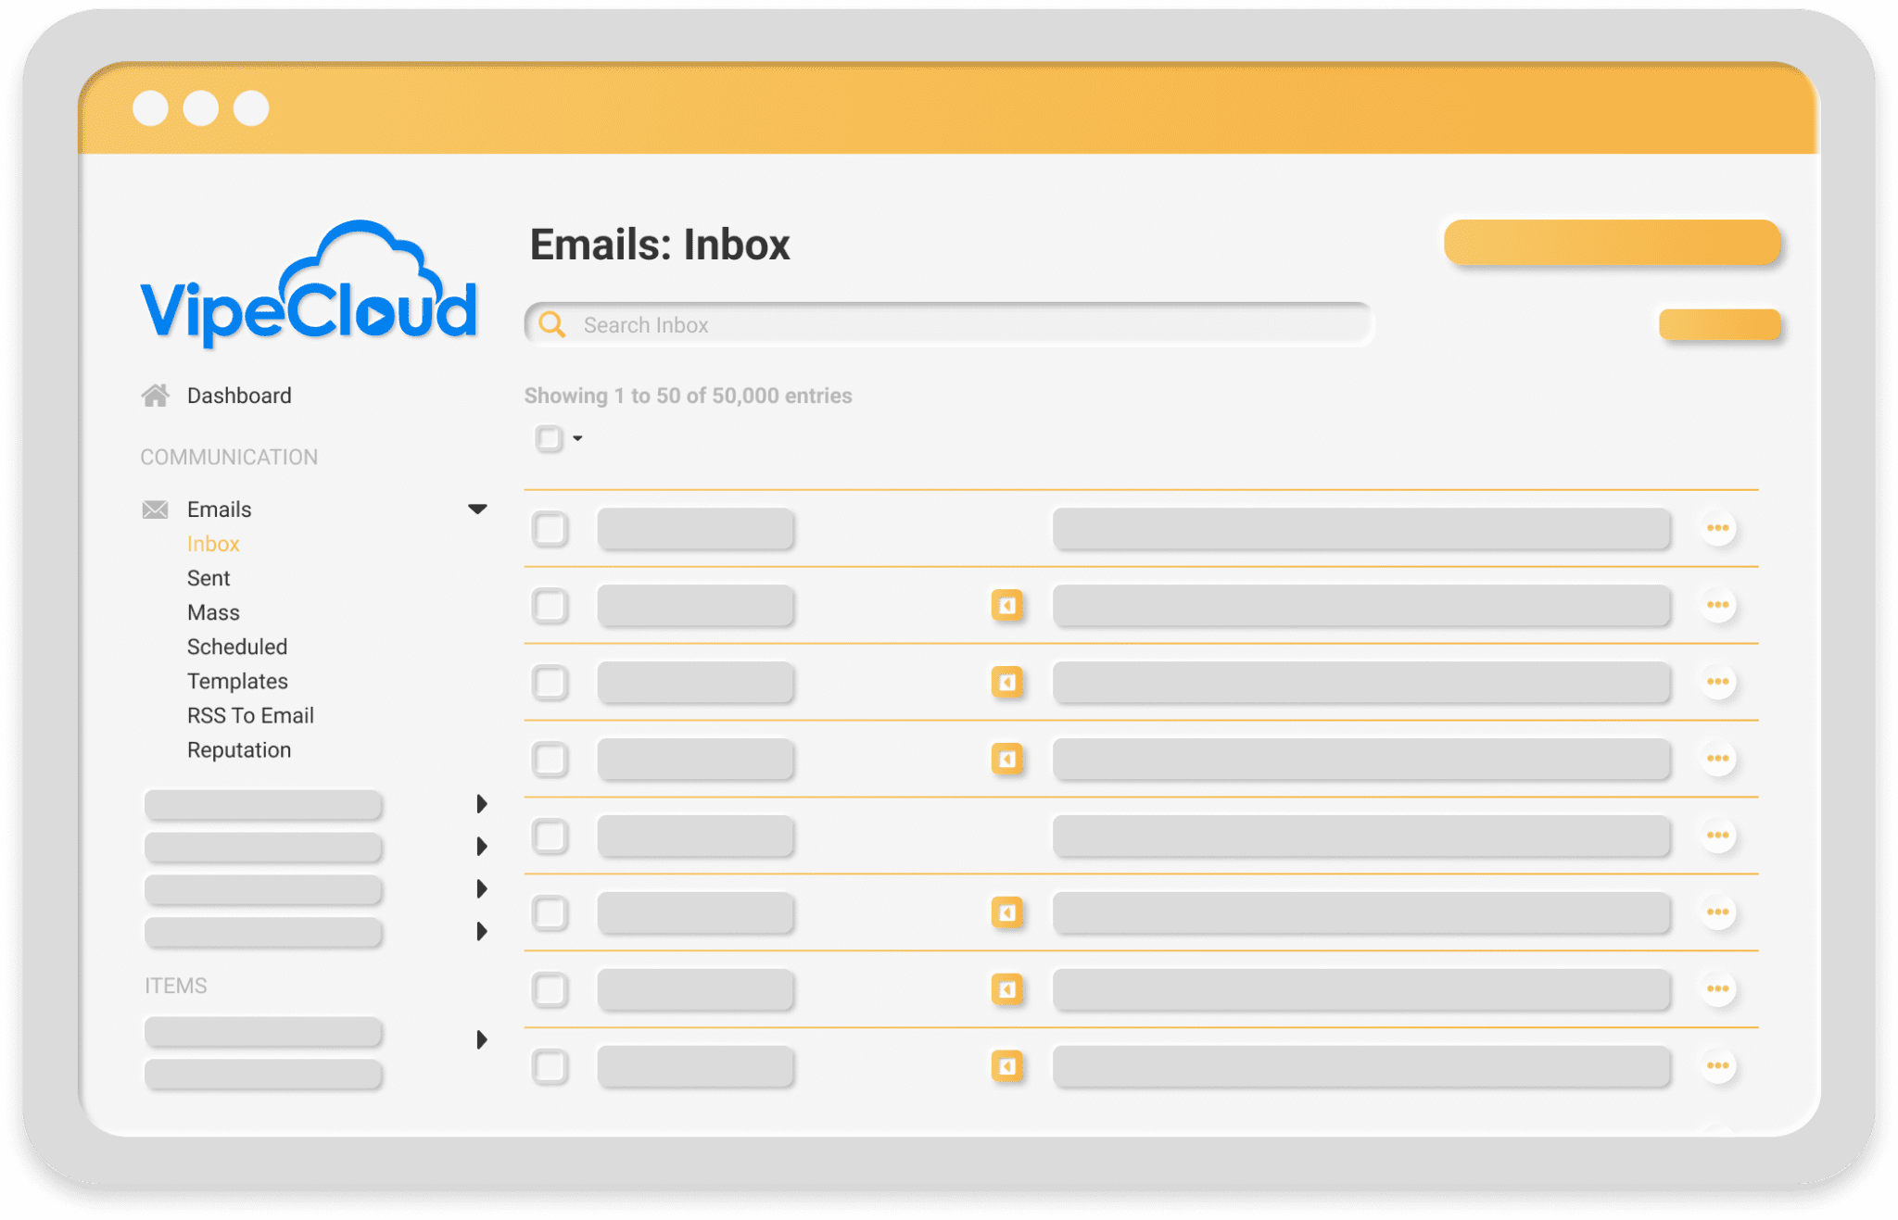
Task: Go to the Reputation page
Action: (238, 749)
